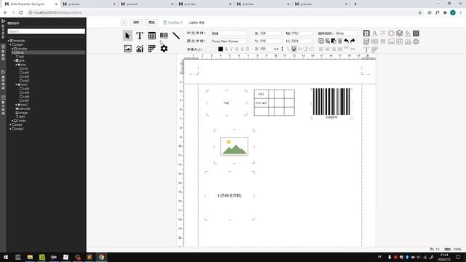
Task: Collapse the Body tree node
Action: point(12,52)
